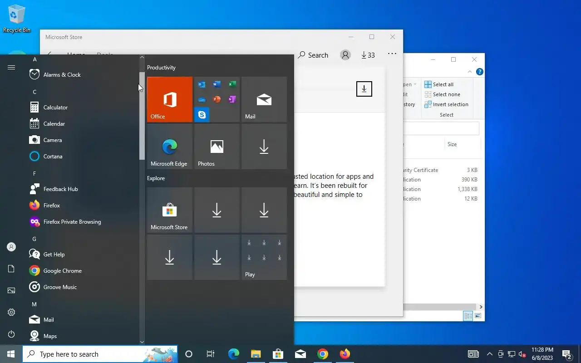This screenshot has width=581, height=363.
Task: Click Select none in File Explorer ribbon
Action: pyautogui.click(x=443, y=94)
